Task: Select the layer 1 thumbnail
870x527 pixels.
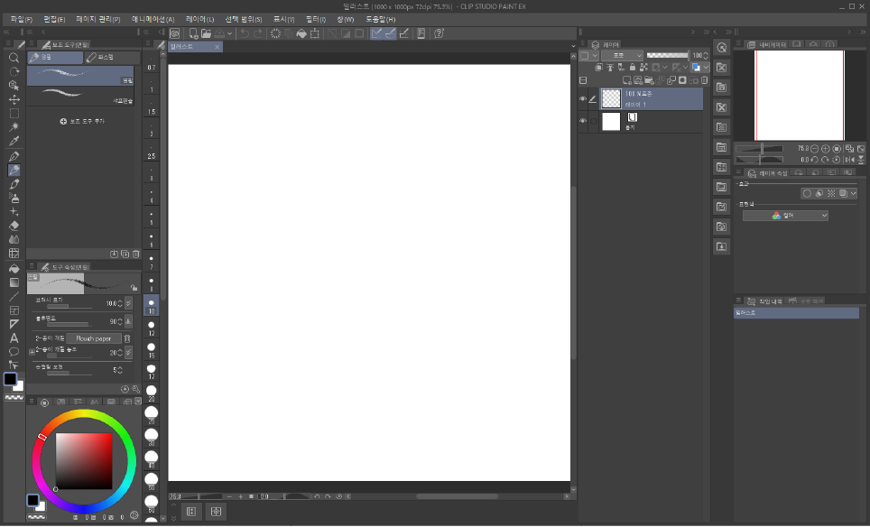Action: click(x=611, y=98)
